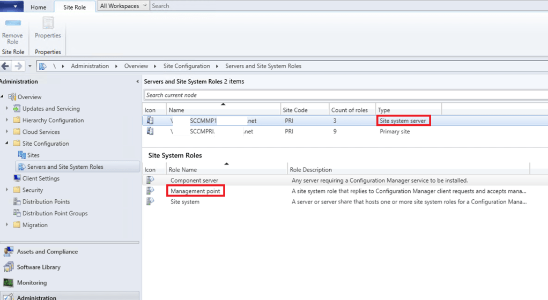The image size is (548, 300).
Task: Select the Sites node icon
Action: coord(22,155)
